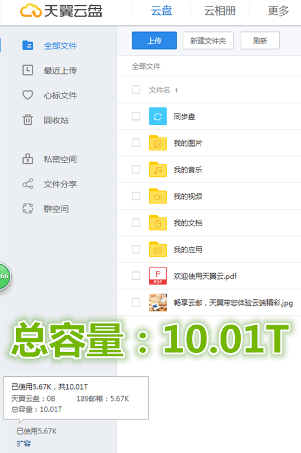Open the 回收站 trash icon
Screen dimensions: 301x453
pos(28,119)
